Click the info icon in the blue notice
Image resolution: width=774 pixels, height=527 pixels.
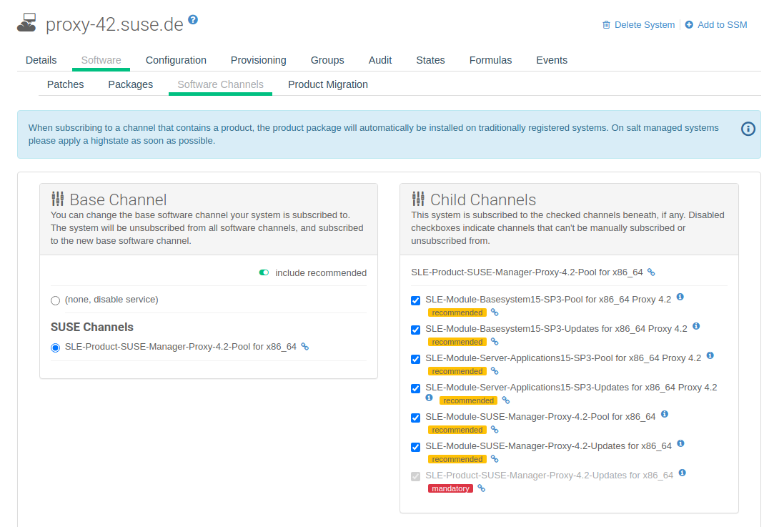748,129
